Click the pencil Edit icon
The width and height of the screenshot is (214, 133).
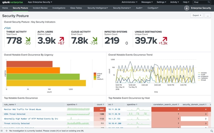pyautogui.click(x=5, y=28)
